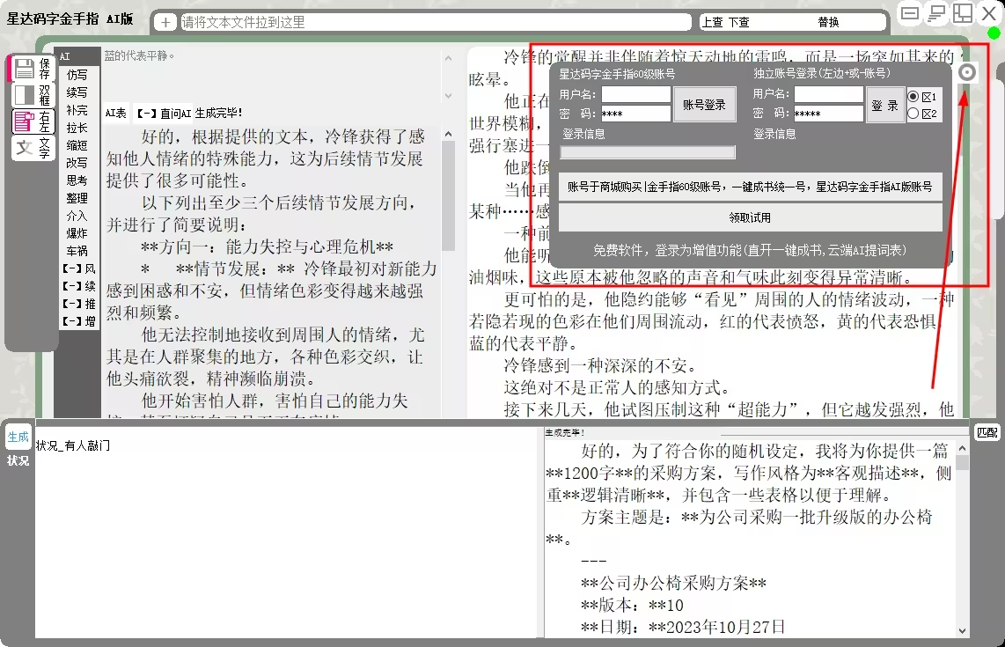Click the layout-squares window icon in title bar
Image resolution: width=1005 pixels, height=647 pixels.
tap(963, 13)
